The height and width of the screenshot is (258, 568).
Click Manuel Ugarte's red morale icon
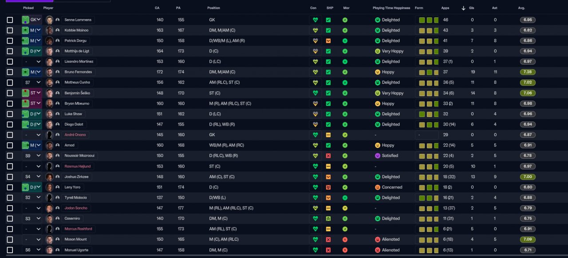[345, 250]
